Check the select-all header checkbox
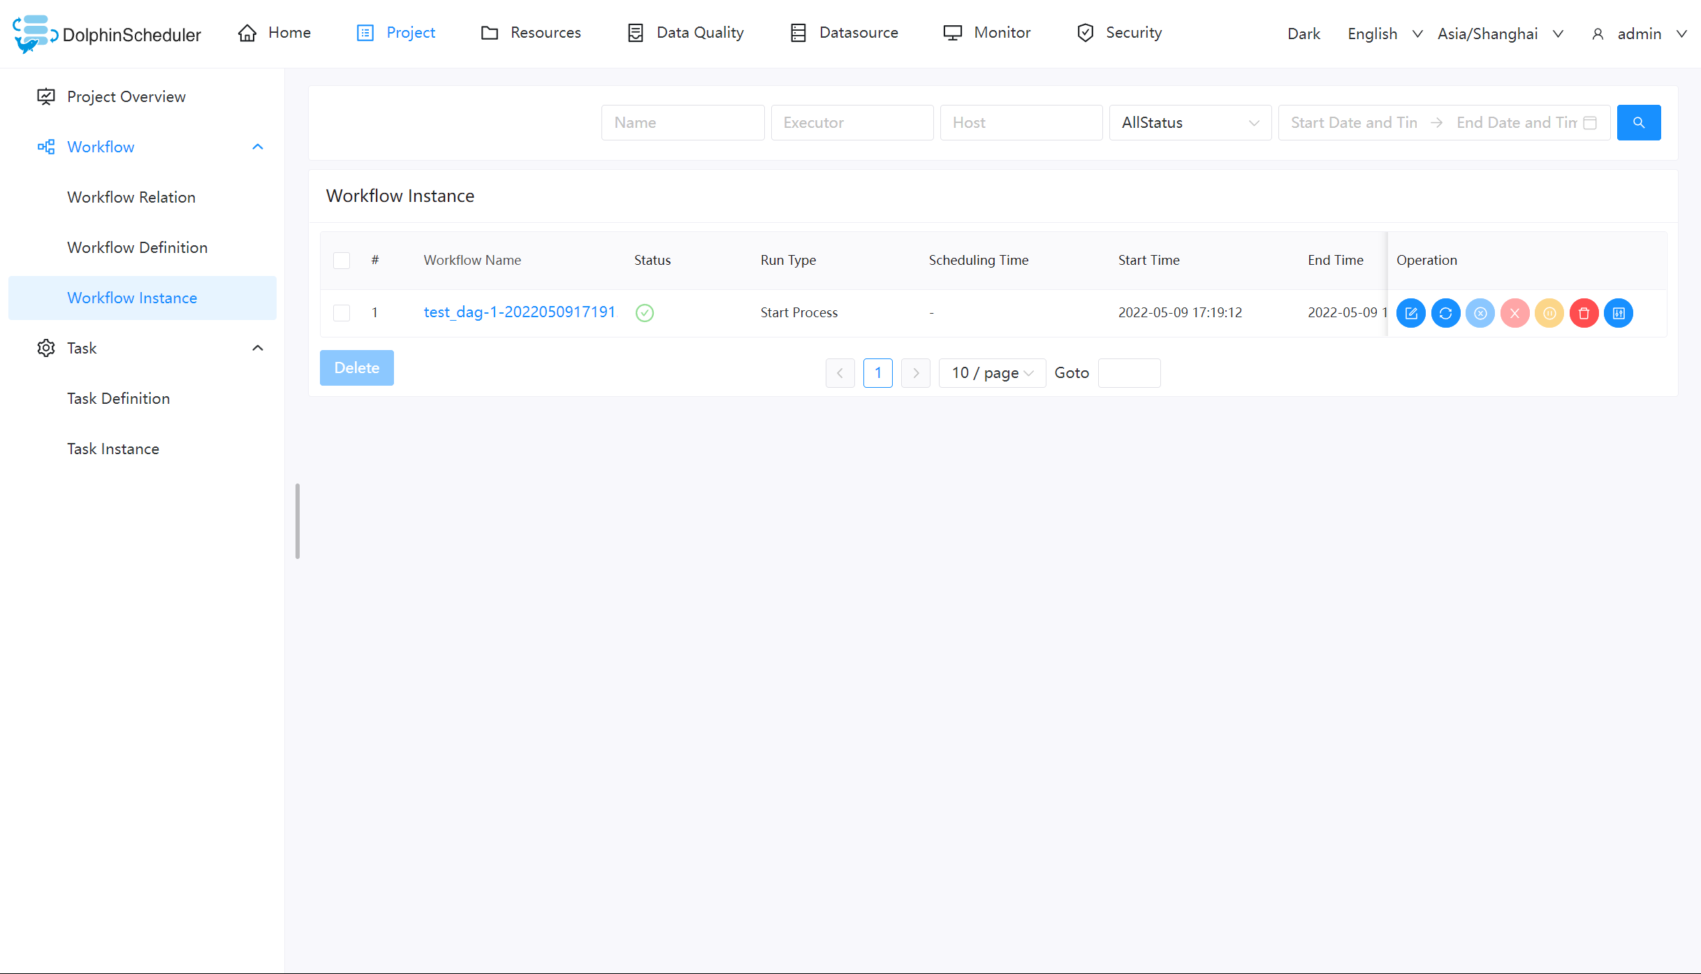This screenshot has height=974, width=1701. (342, 261)
